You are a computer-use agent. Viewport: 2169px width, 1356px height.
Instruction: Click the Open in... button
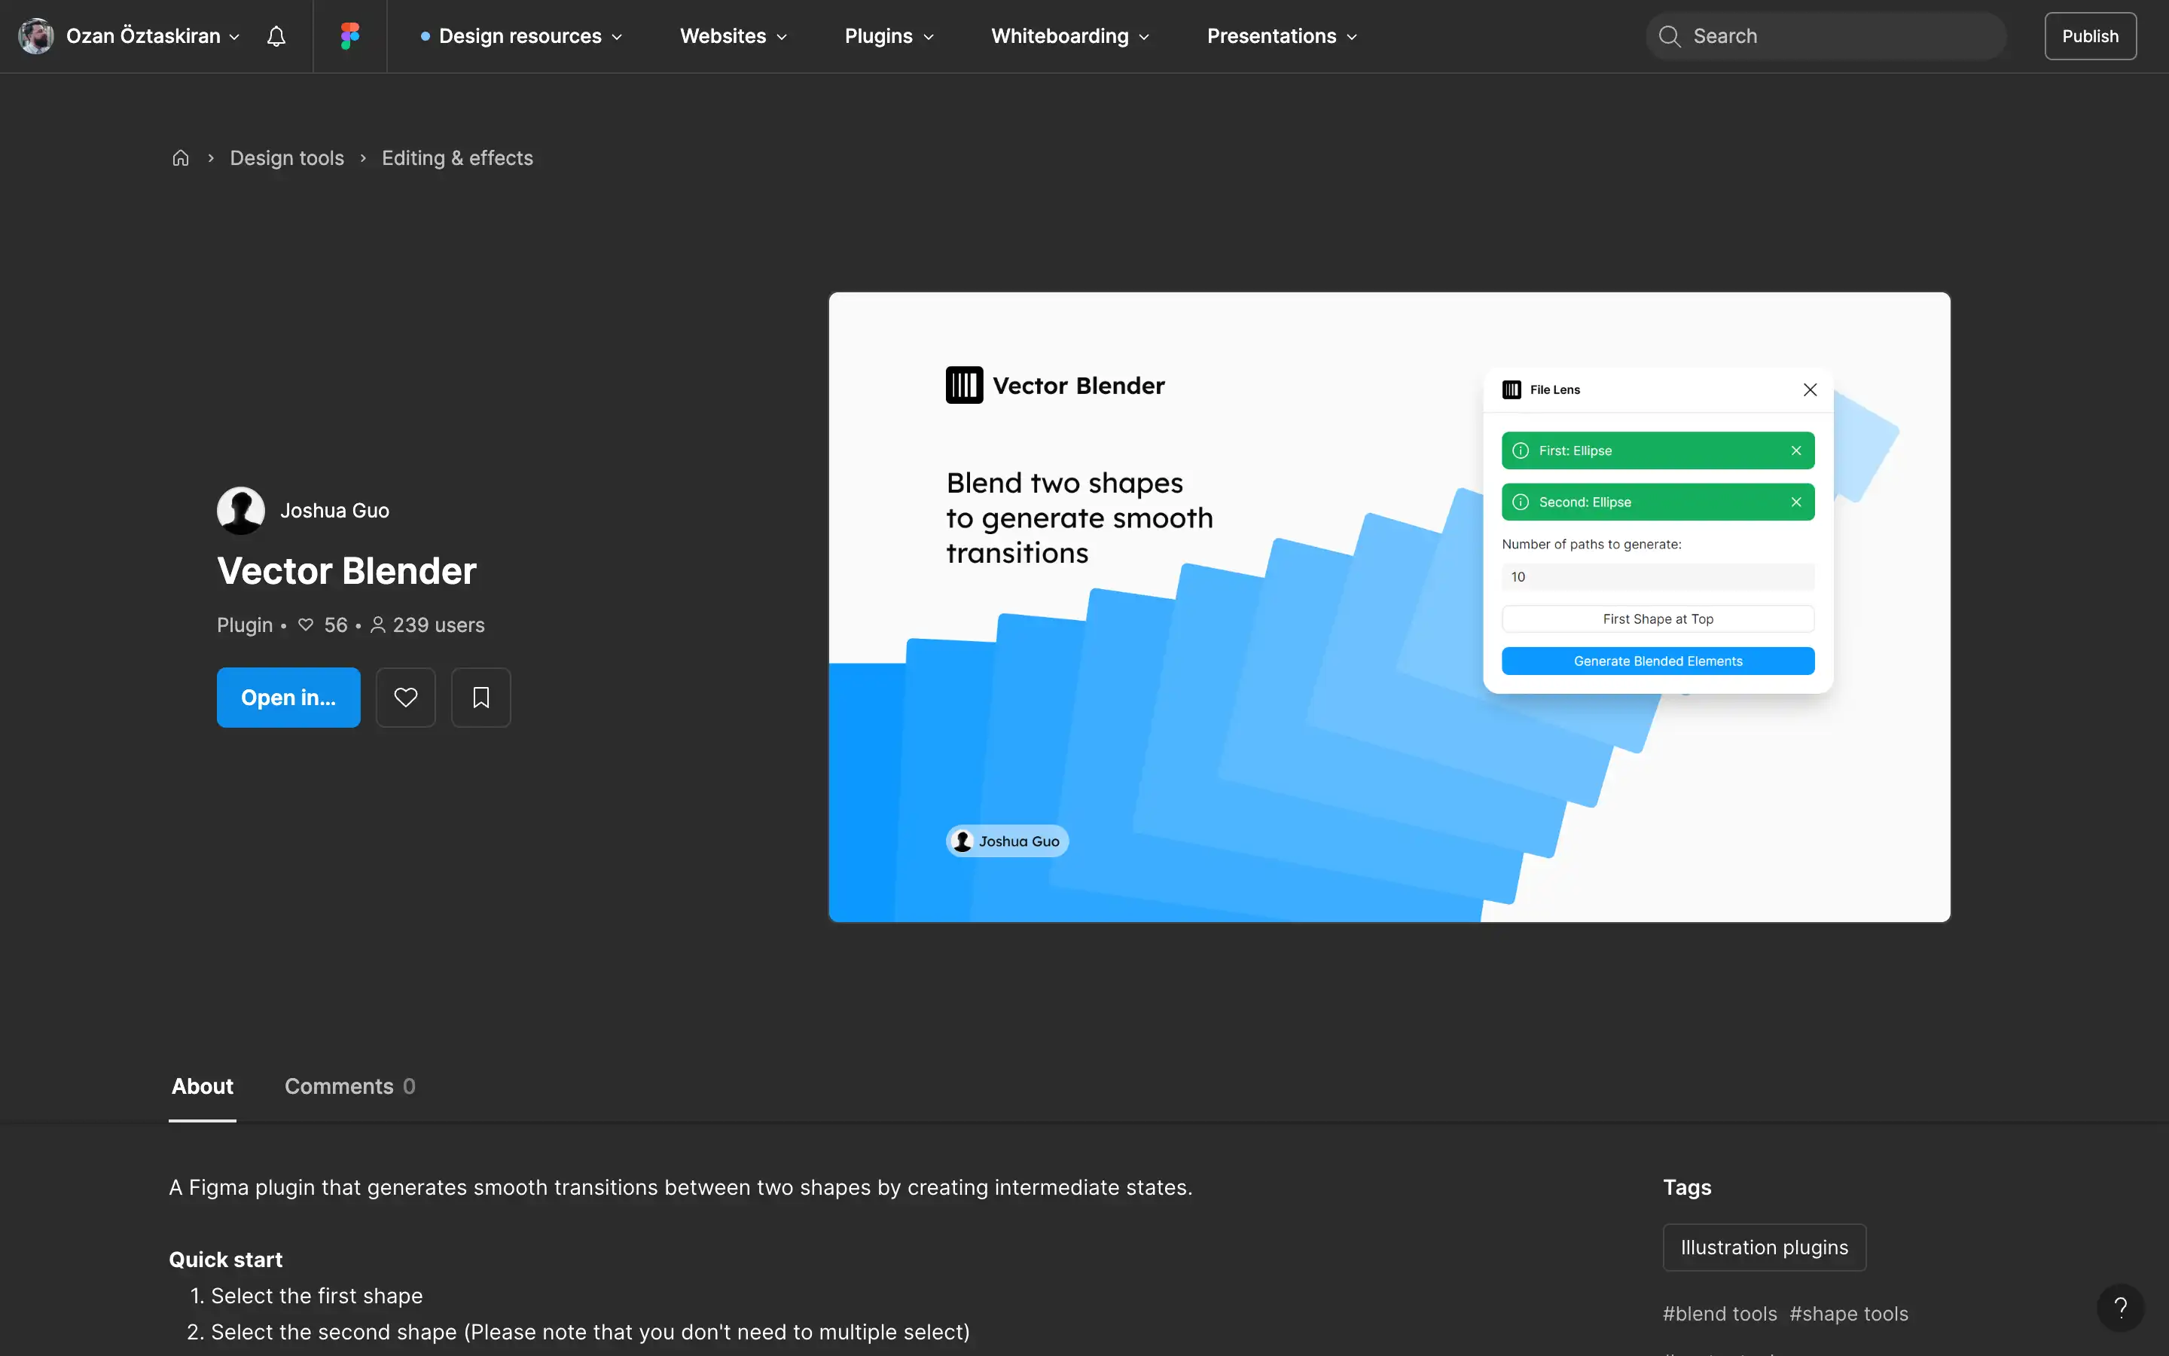click(x=288, y=697)
